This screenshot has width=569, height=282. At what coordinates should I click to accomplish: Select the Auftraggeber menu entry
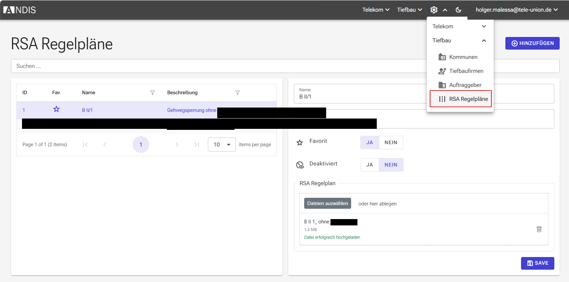pos(460,85)
